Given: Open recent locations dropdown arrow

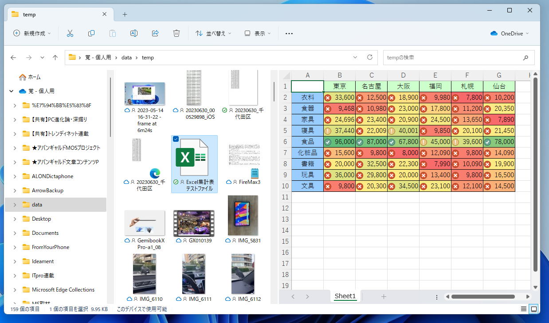Looking at the screenshot, I should [42, 58].
